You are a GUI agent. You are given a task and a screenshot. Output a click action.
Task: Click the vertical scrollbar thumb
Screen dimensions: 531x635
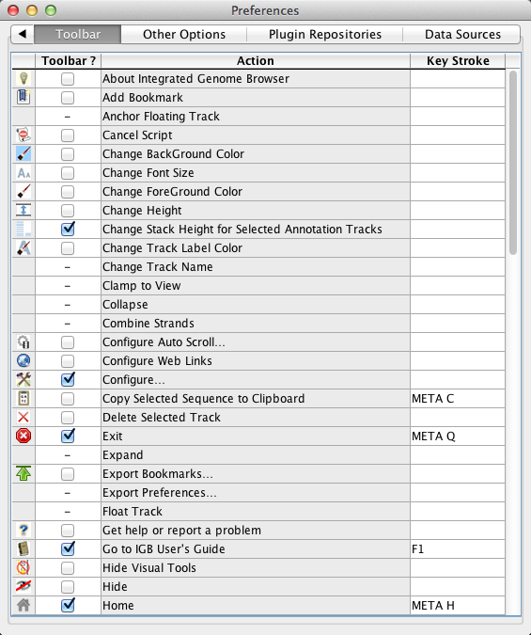513,163
